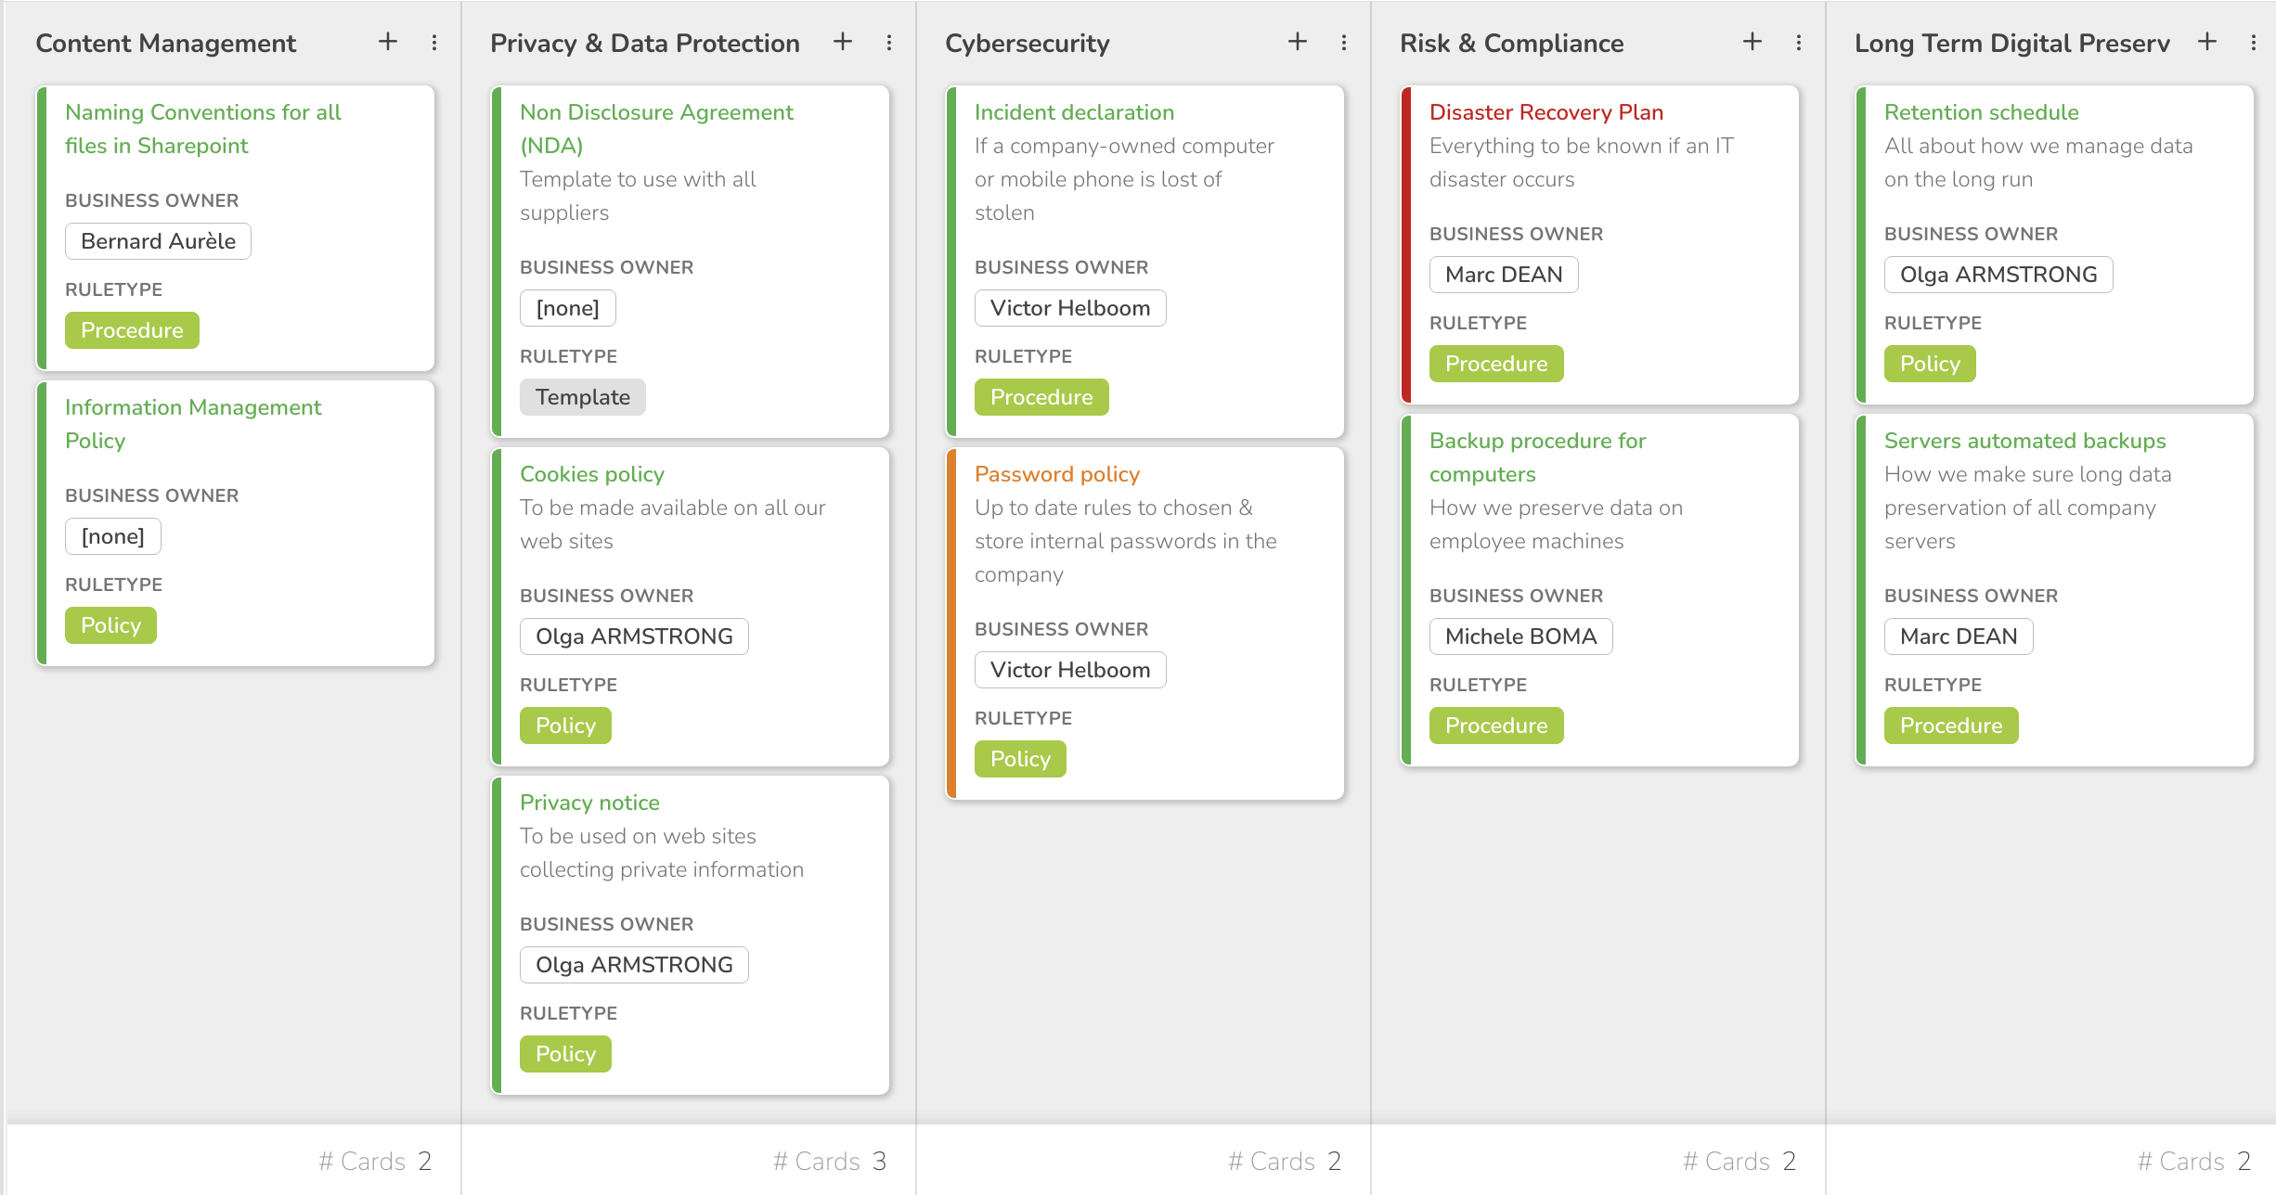
Task: Click Olga ARMSTRONG owner chip on Cookies policy
Action: pyautogui.click(x=634, y=636)
